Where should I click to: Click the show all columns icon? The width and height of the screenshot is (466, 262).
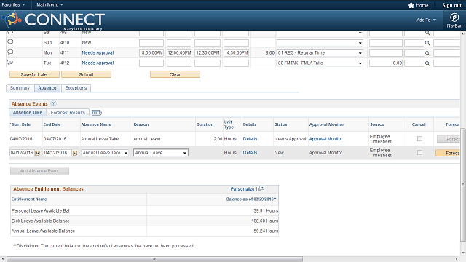[x=97, y=113]
